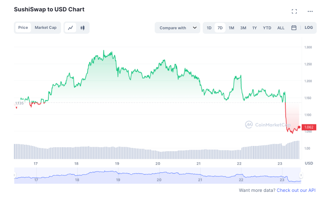This screenshot has width=322, height=200.
Task: Click date label 19 on the chart x-axis
Action: tap(117, 164)
